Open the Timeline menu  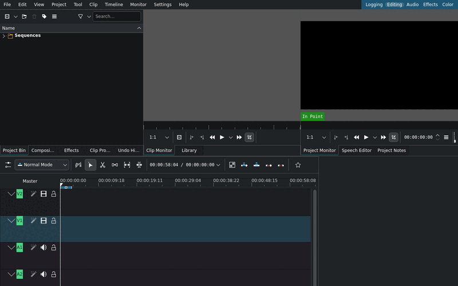[x=114, y=5]
